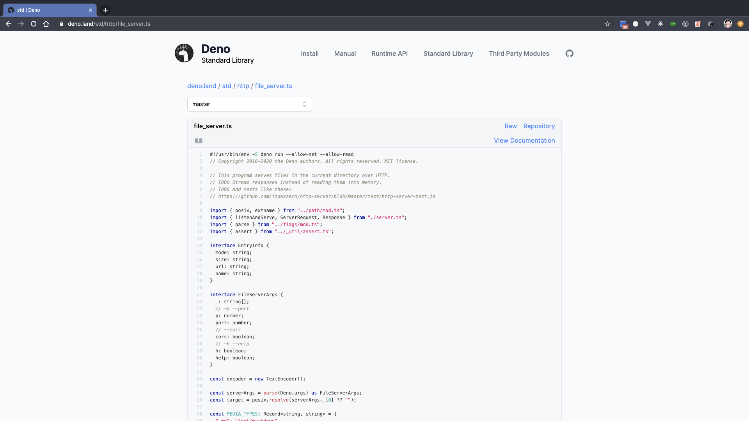The image size is (749, 421).
Task: Click the browser home button
Action: pyautogui.click(x=46, y=24)
